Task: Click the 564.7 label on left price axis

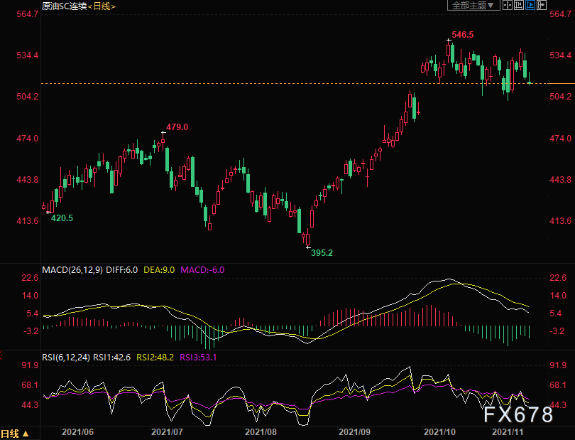Action: pos(27,14)
